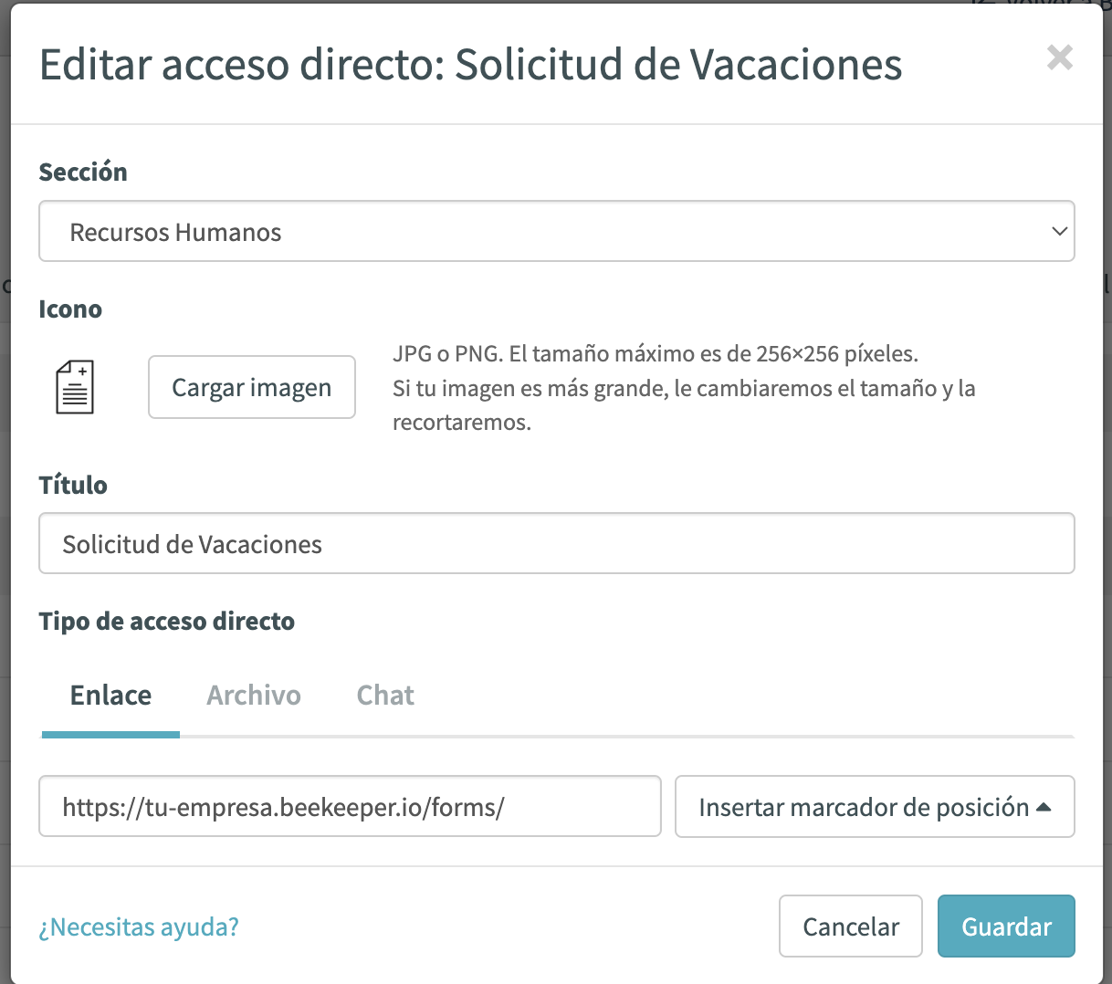Click the Icono label text

70,309
